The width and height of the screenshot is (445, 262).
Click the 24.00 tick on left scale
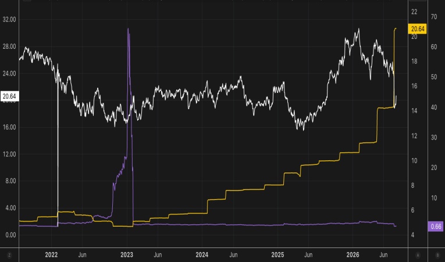click(9, 73)
